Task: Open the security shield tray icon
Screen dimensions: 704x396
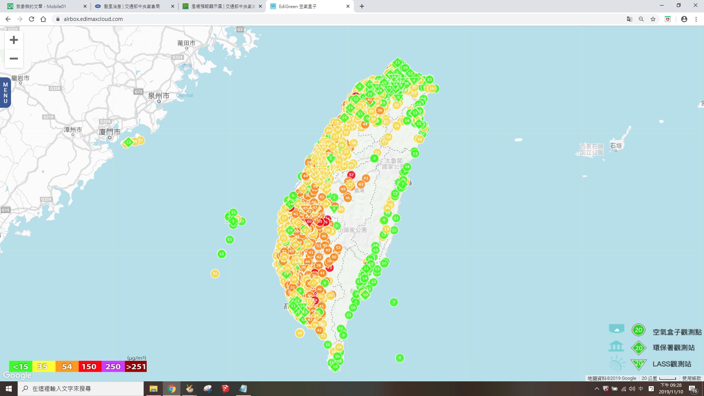Action: tap(606, 389)
